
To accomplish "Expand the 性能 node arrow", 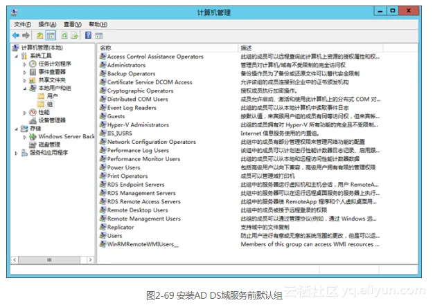I will (x=24, y=113).
